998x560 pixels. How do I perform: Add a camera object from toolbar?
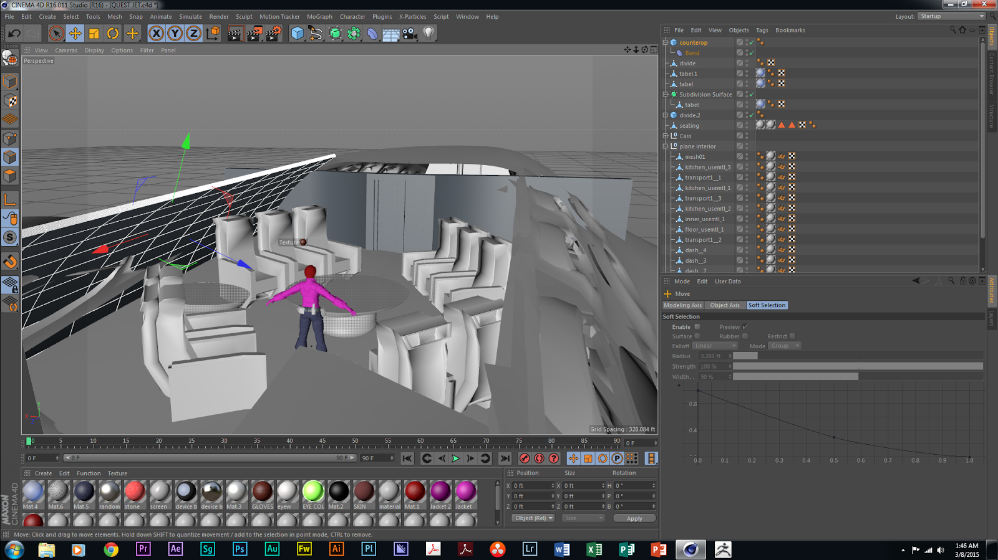410,34
